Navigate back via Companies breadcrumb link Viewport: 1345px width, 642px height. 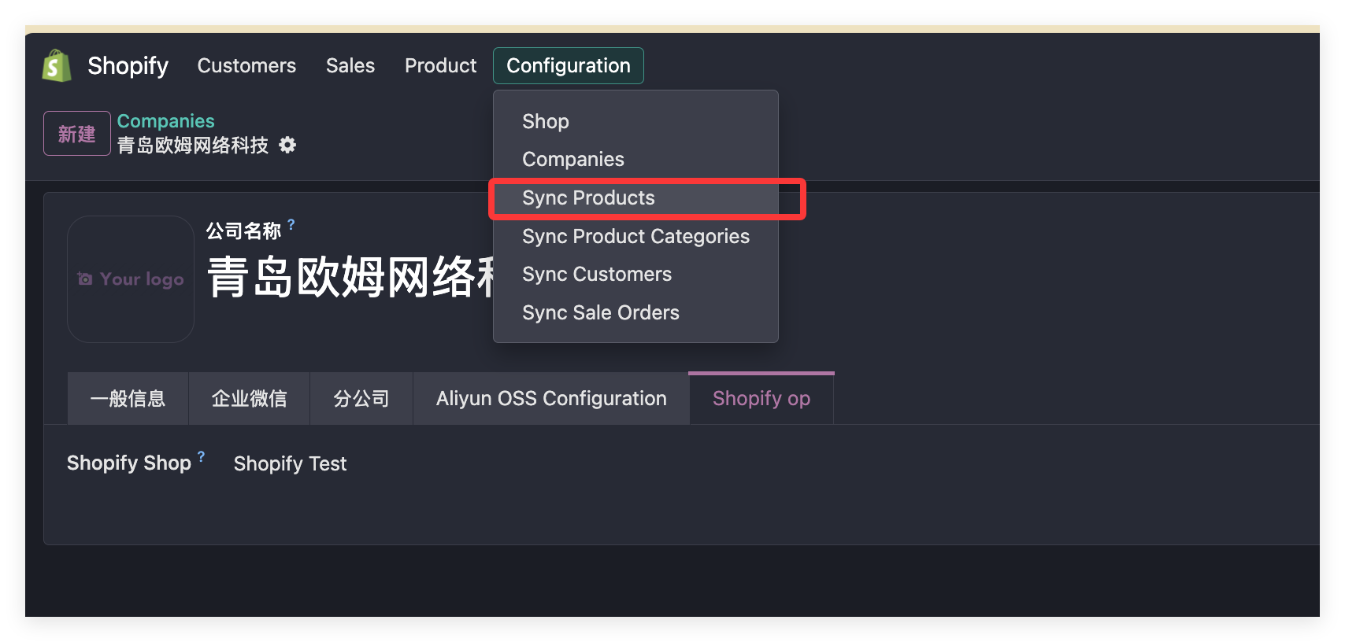(165, 120)
